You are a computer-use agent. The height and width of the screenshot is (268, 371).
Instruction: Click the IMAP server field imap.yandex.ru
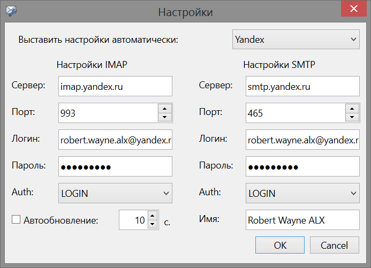point(115,86)
